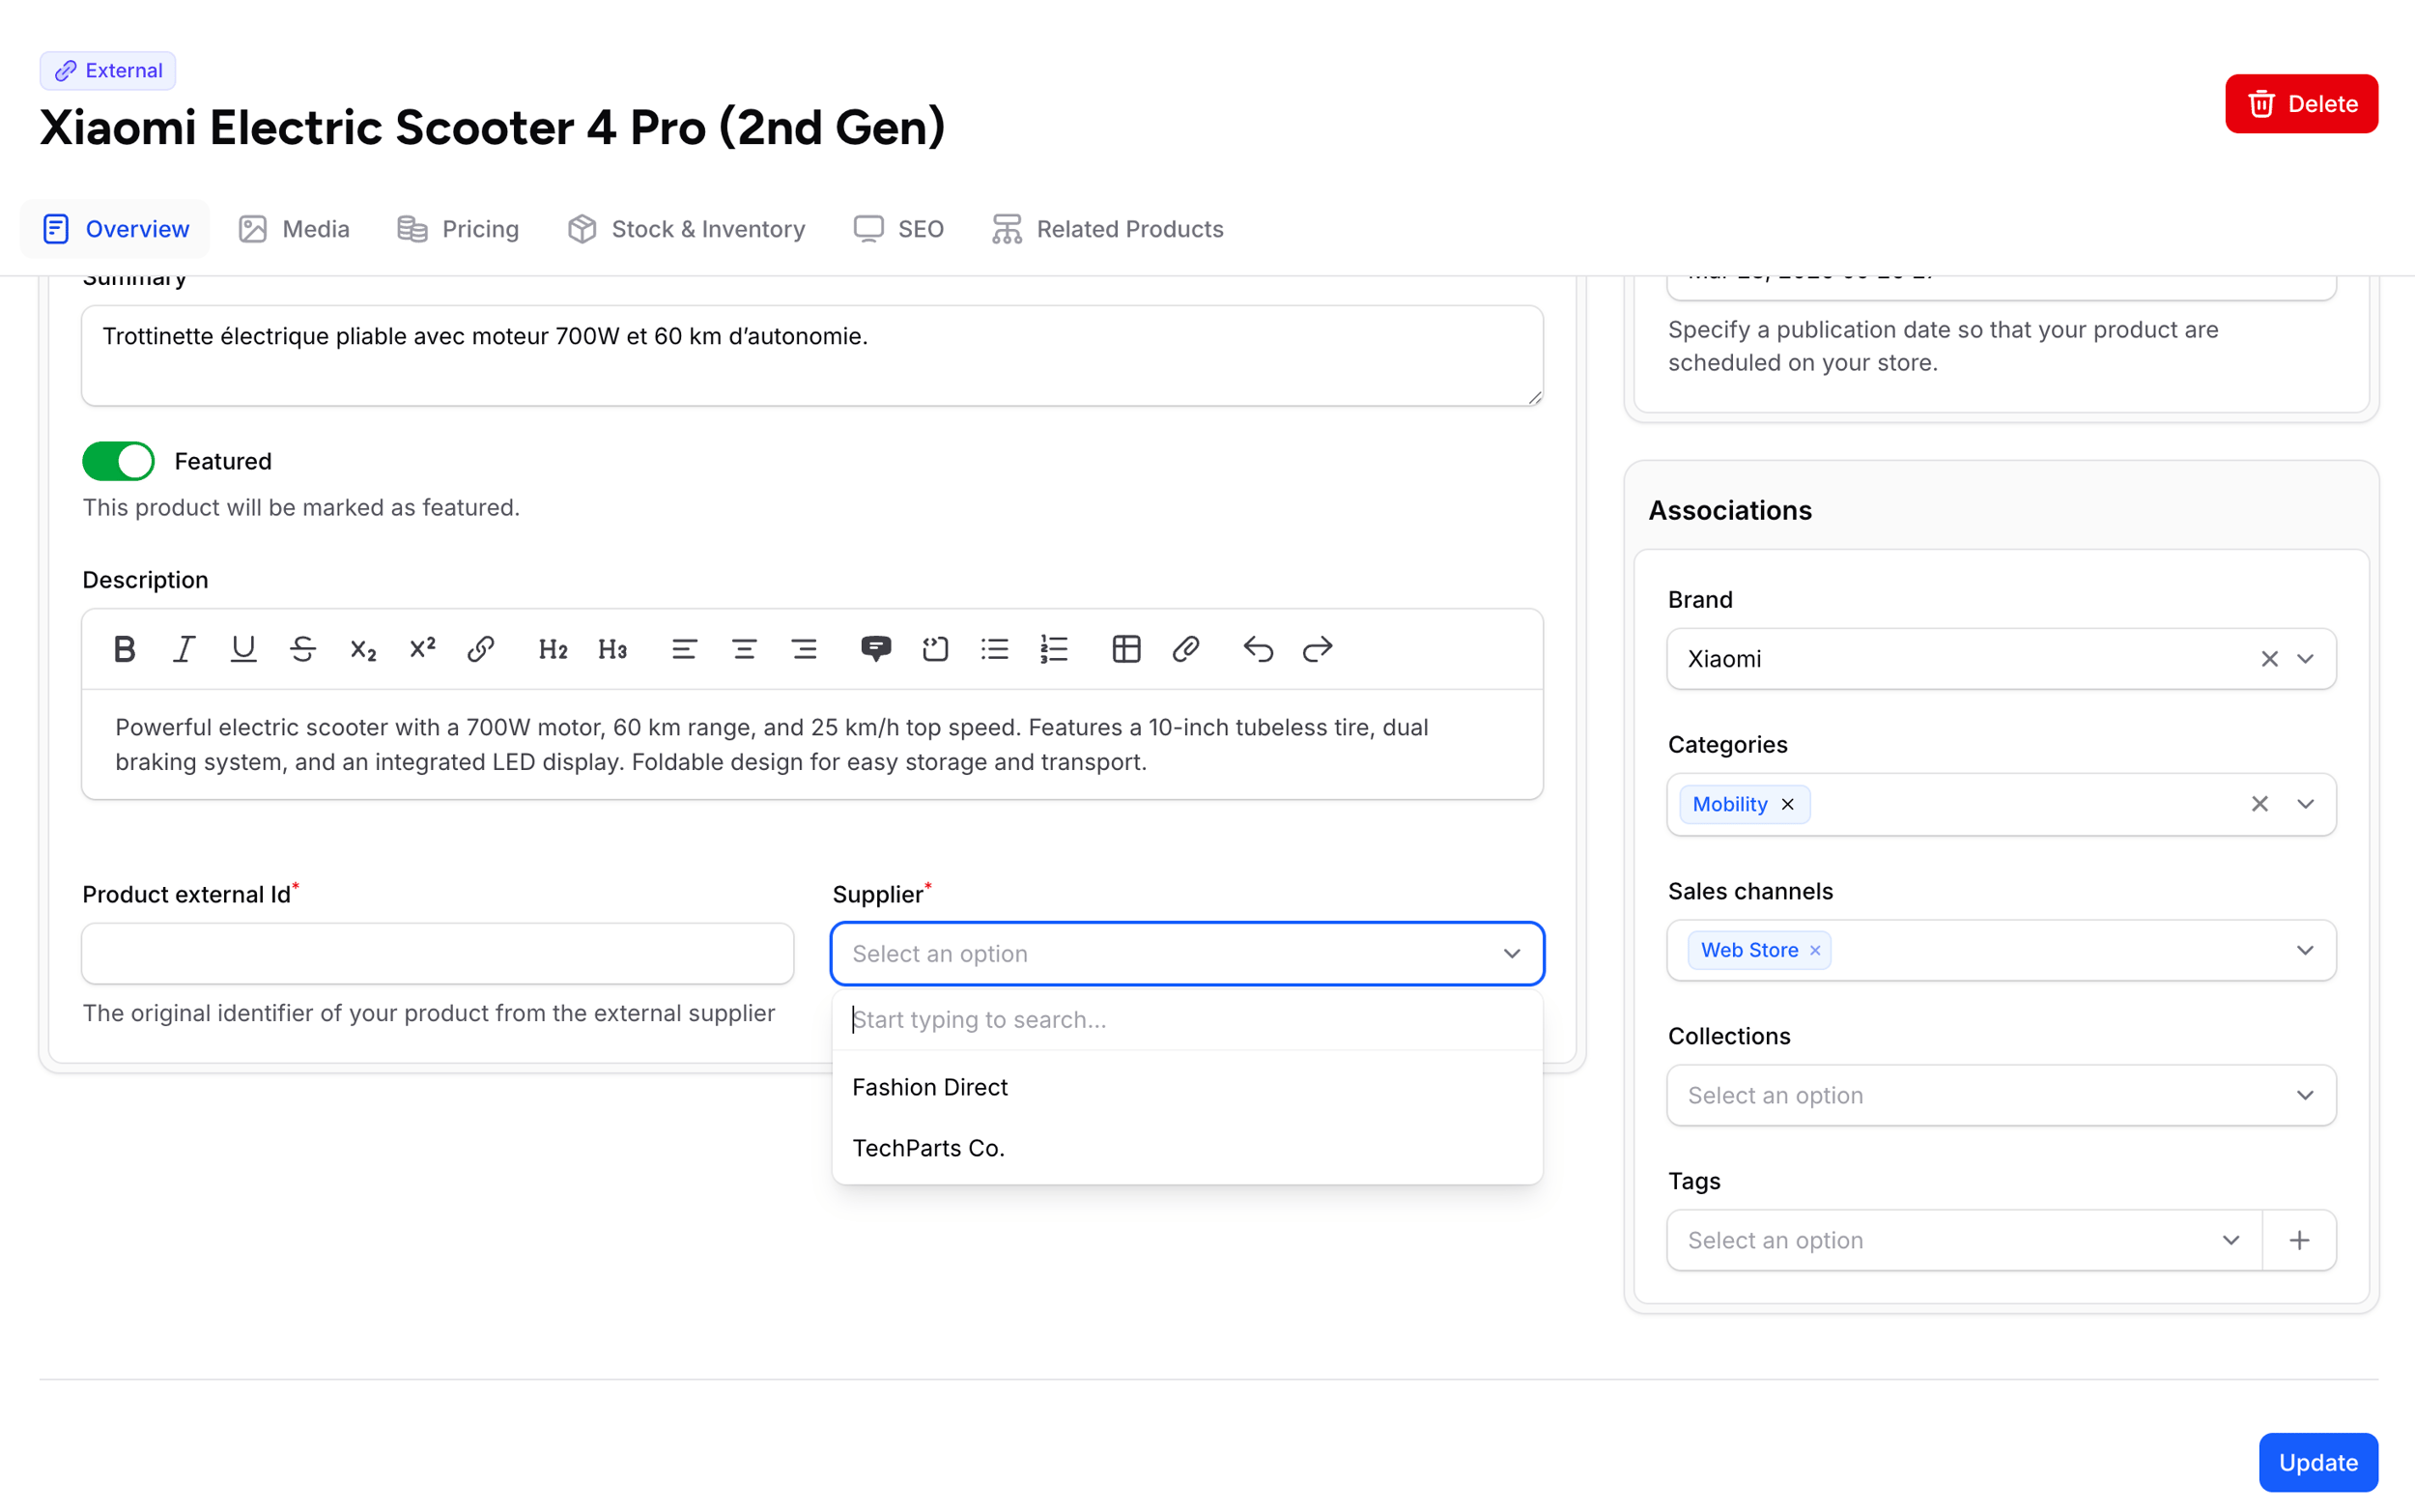This screenshot has width=2415, height=1512.
Task: Expand the Categories dropdown chevron
Action: [x=2305, y=804]
